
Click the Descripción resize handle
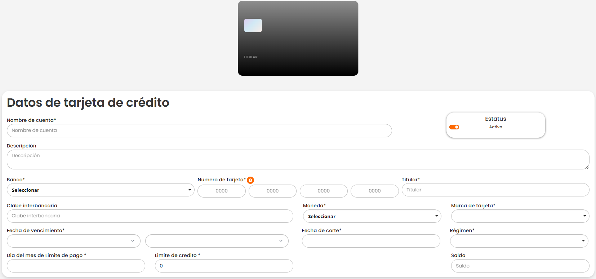pyautogui.click(x=587, y=167)
